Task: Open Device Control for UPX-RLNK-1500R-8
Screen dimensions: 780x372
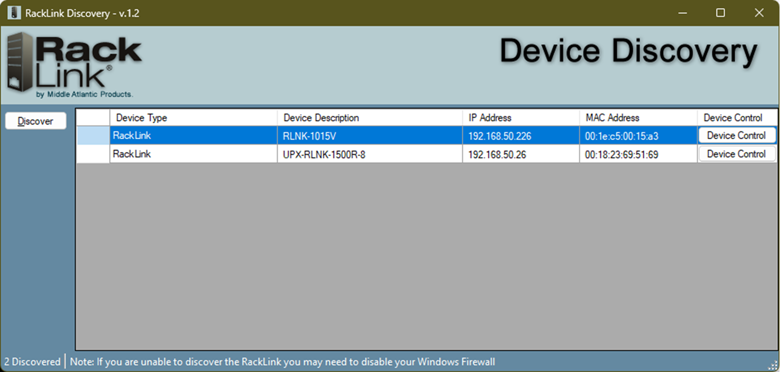Action: click(737, 154)
